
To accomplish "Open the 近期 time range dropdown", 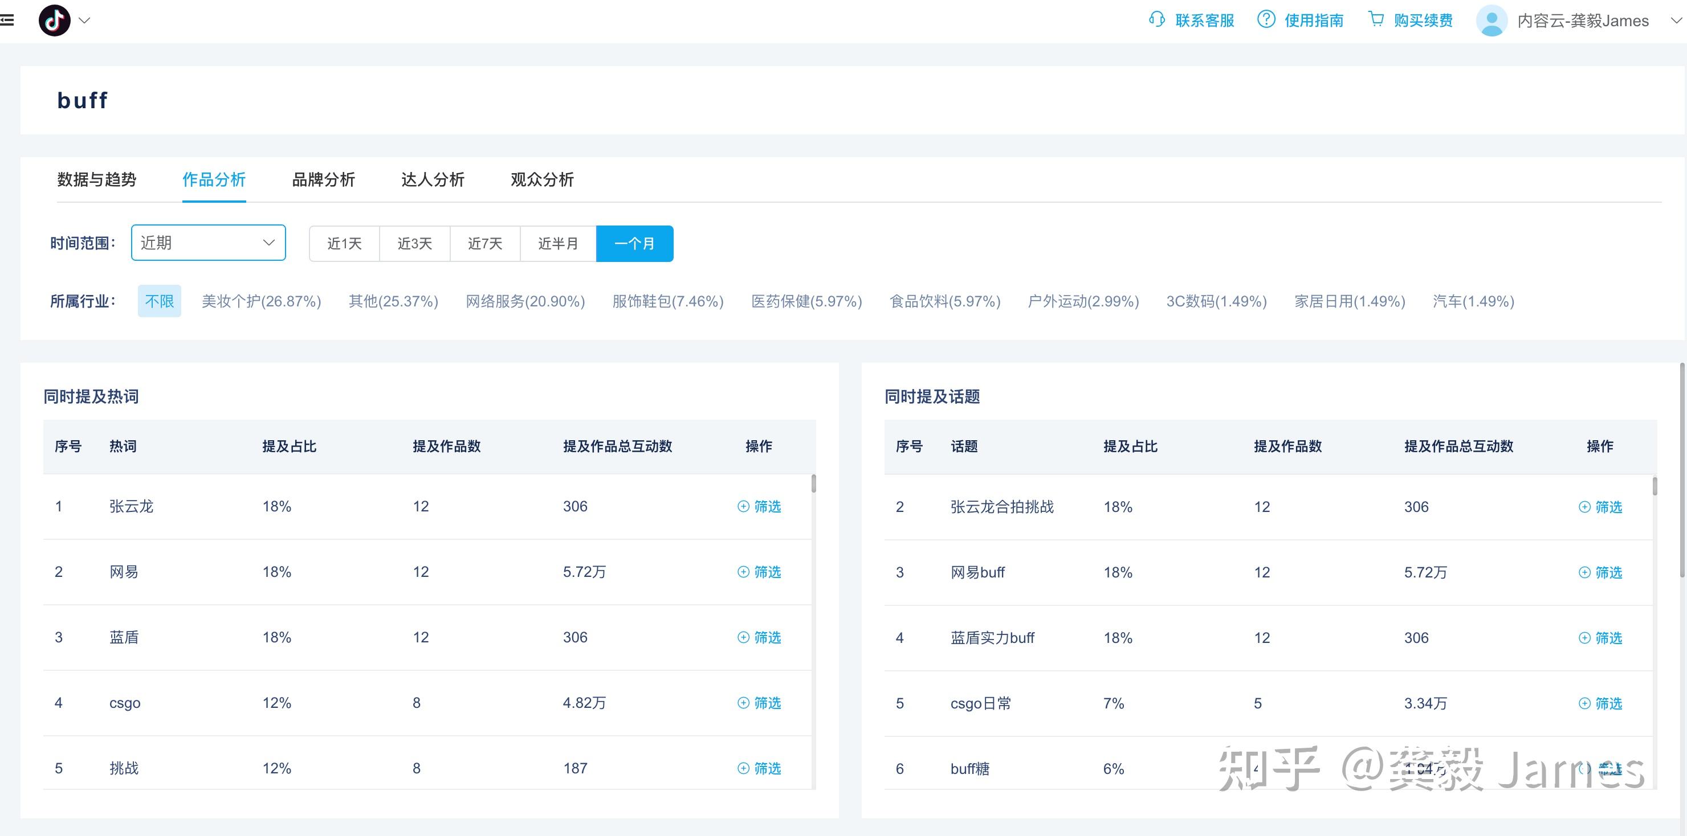I will pos(207,243).
